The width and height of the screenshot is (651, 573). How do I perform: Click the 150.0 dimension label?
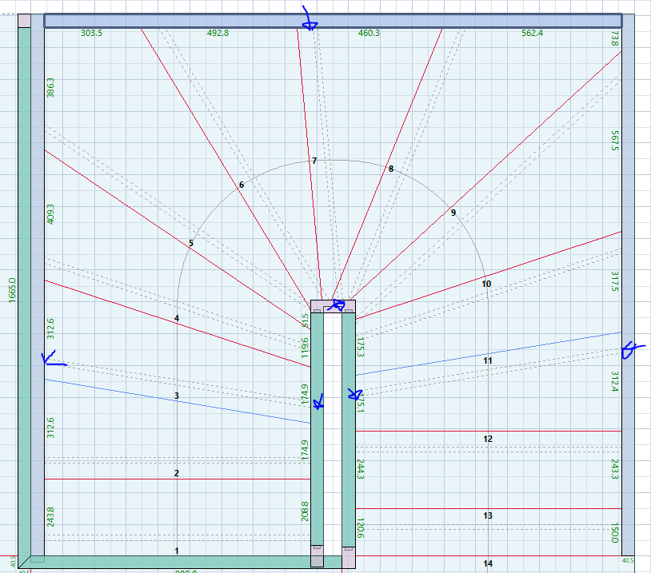[x=615, y=533]
